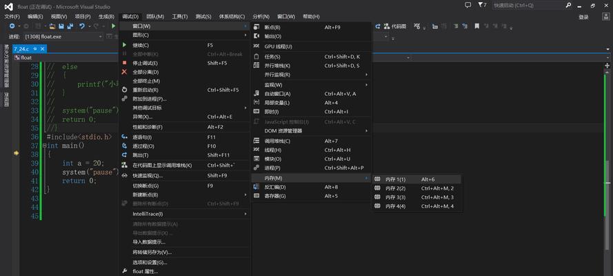Click the 登录 sign-in link
Viewport: 613px width, 276px height.
pos(583,17)
